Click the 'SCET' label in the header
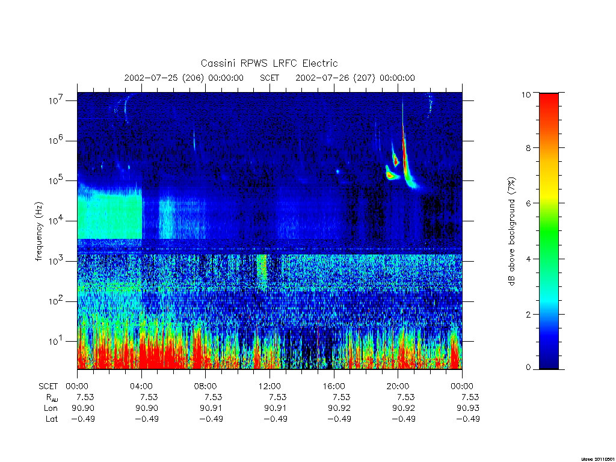 269,78
